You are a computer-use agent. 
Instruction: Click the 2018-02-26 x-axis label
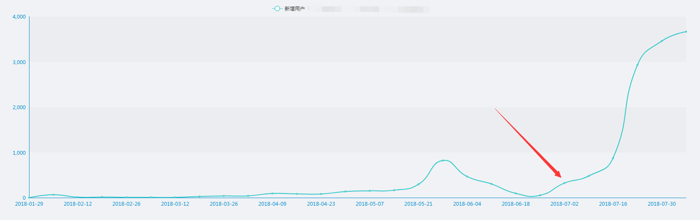[126, 204]
